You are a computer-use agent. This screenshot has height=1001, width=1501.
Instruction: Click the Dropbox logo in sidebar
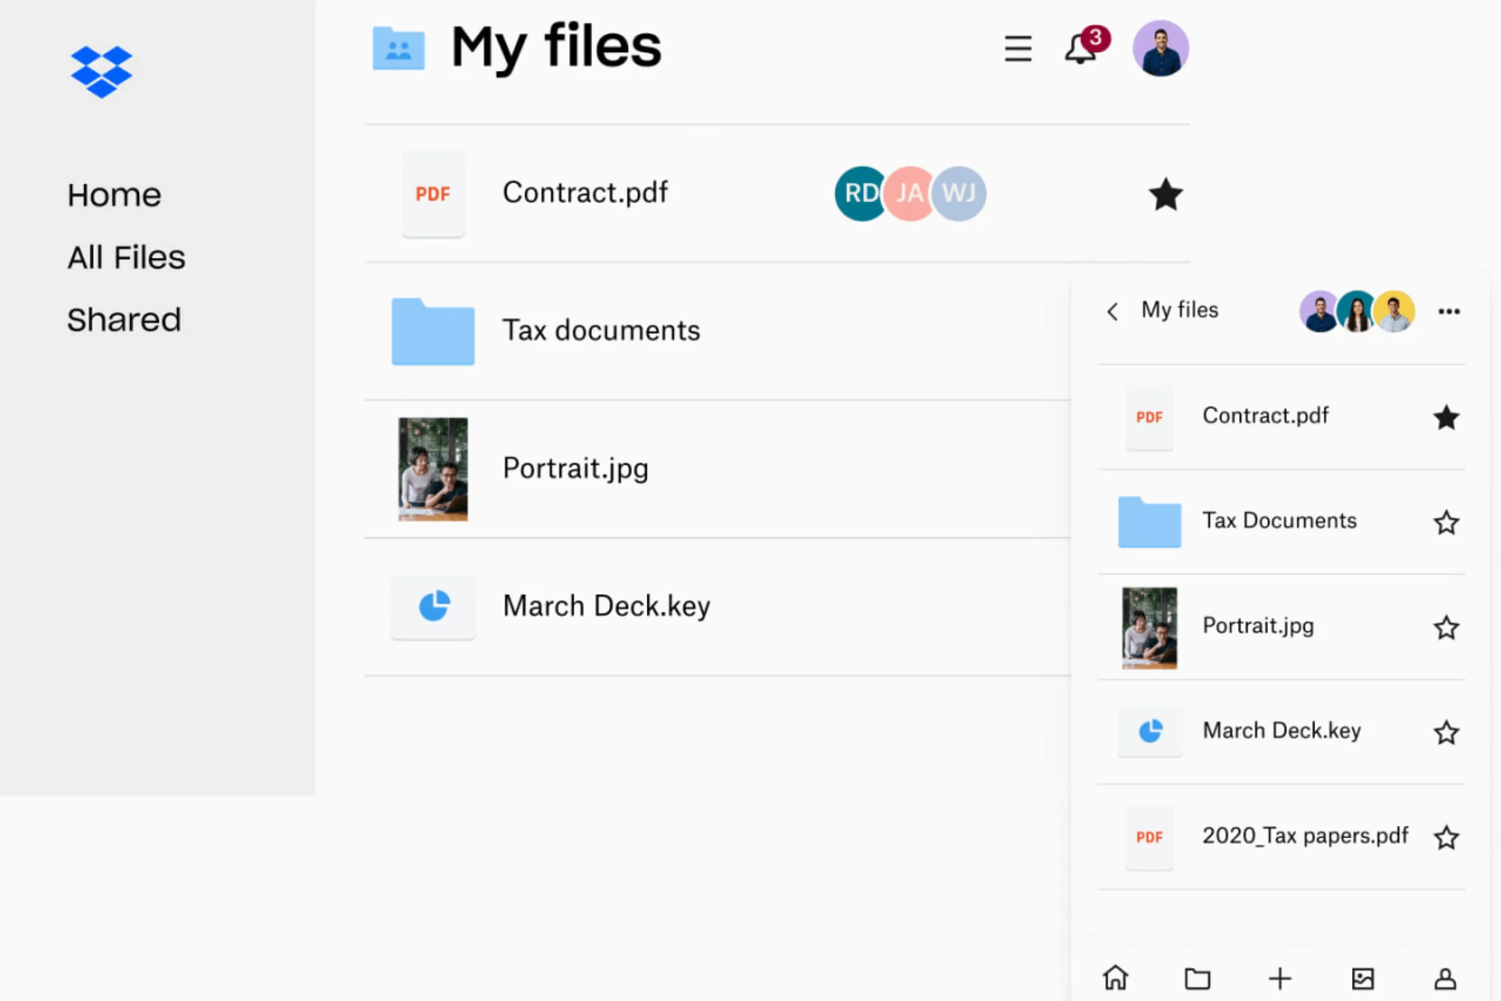pyautogui.click(x=101, y=72)
